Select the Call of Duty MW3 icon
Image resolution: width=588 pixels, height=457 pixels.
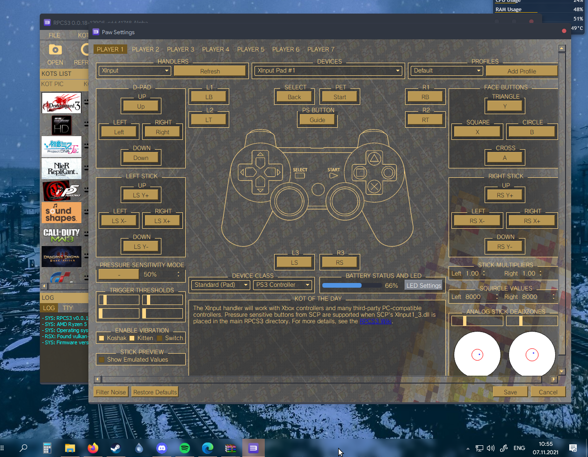(x=62, y=234)
